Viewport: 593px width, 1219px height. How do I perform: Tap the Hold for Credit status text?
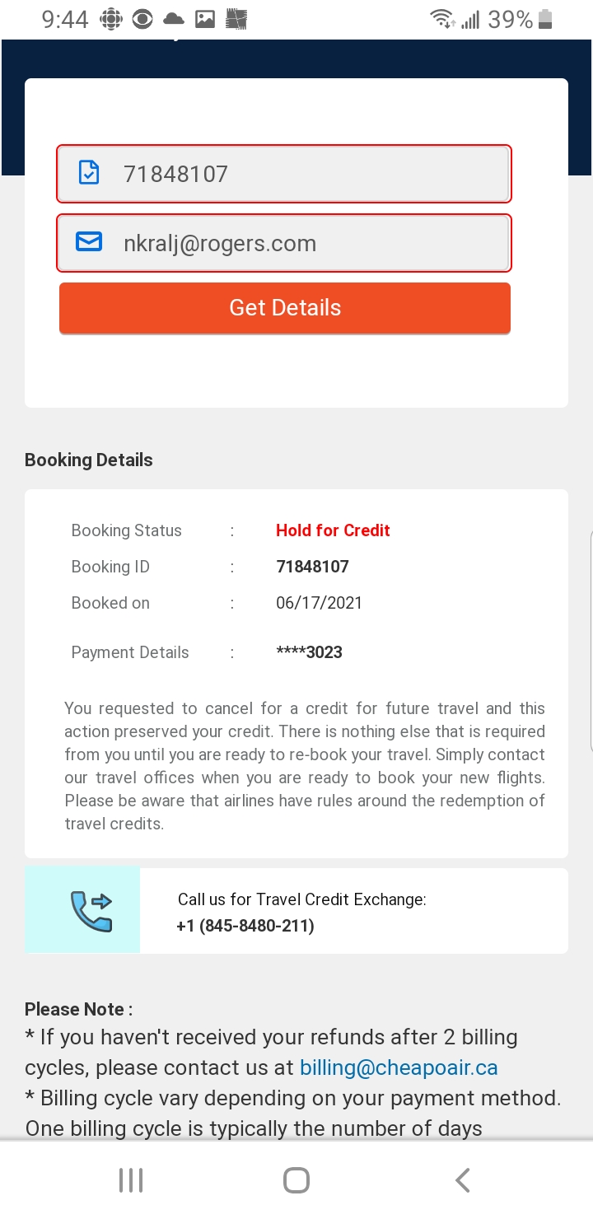click(x=333, y=530)
